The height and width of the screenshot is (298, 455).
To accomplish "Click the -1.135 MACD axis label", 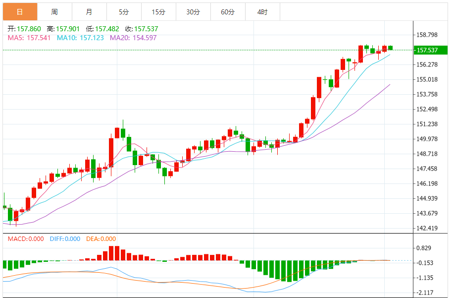I will click(x=424, y=278).
